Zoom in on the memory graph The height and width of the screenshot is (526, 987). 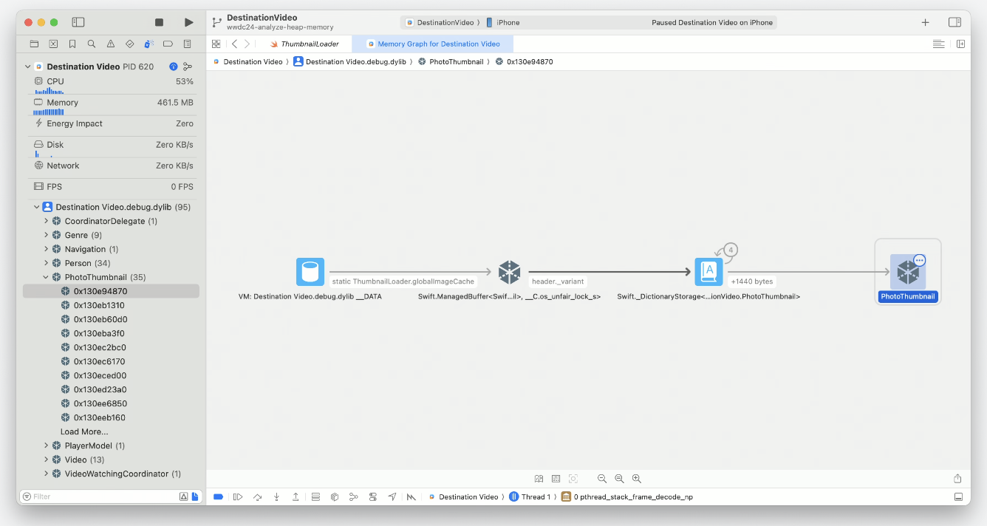click(x=636, y=479)
